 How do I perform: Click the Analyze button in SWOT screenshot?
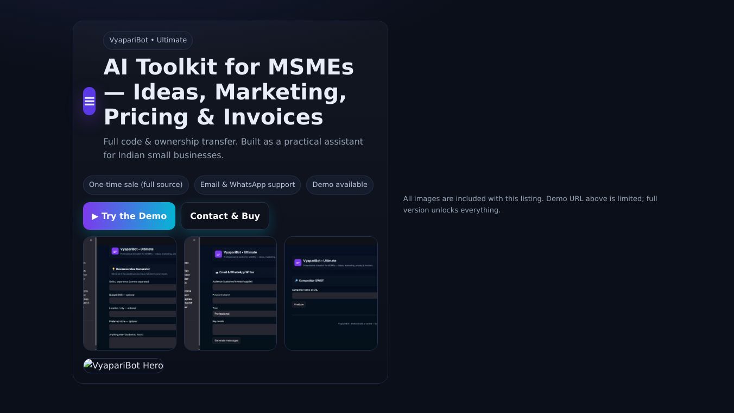(299, 304)
